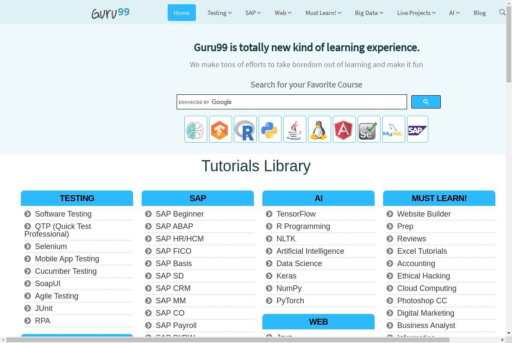Viewport: 512px width, 343px height.
Task: Open the AngularJS course icon
Action: 344,129
